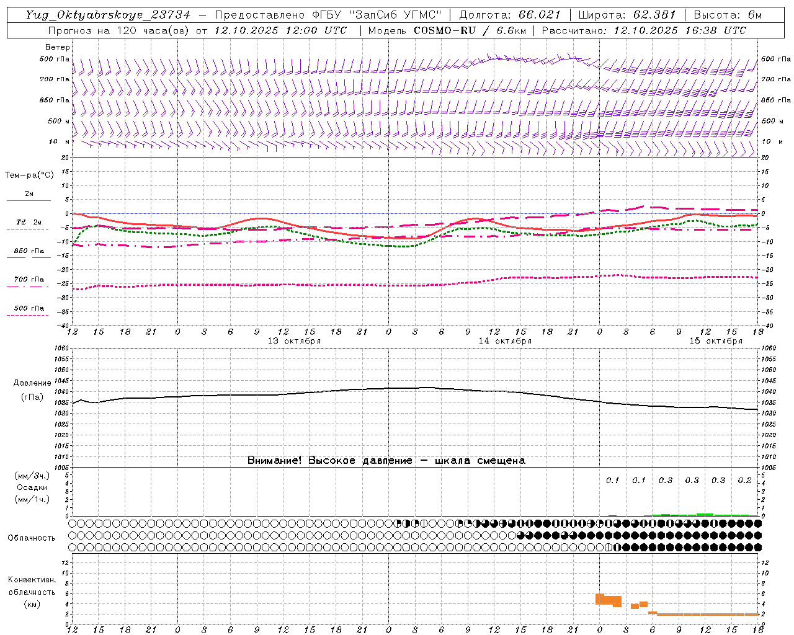Screen dimensions: 794x635
Task: Click the Прогноз на 120 часа(ов) text
Action: tap(119, 30)
